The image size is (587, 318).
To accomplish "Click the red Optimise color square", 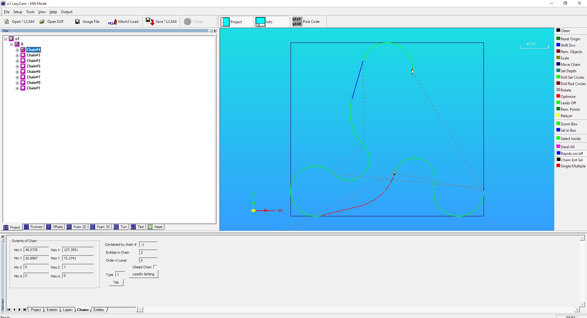I will (x=558, y=96).
